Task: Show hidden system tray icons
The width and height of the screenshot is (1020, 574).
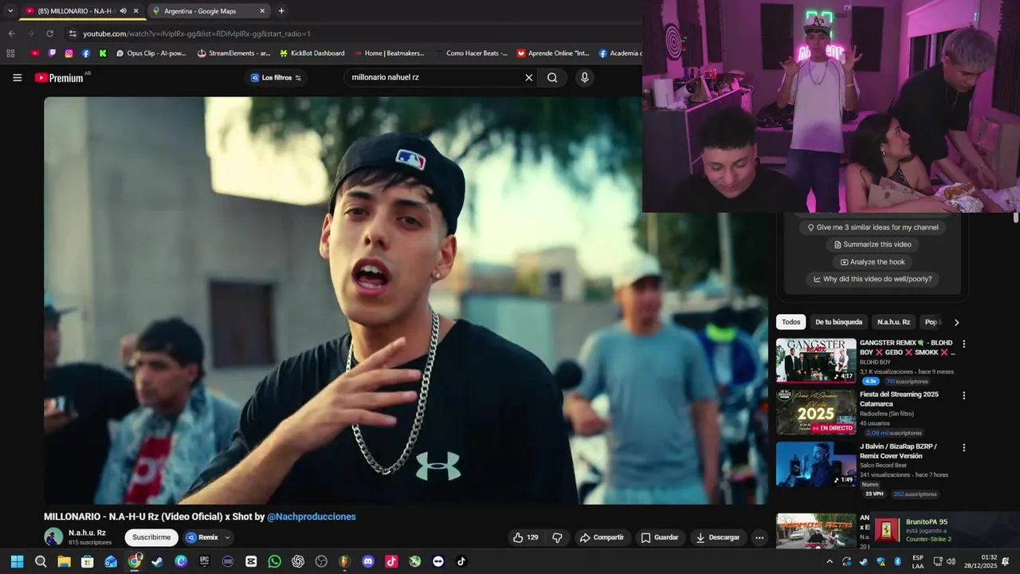Action: click(830, 561)
